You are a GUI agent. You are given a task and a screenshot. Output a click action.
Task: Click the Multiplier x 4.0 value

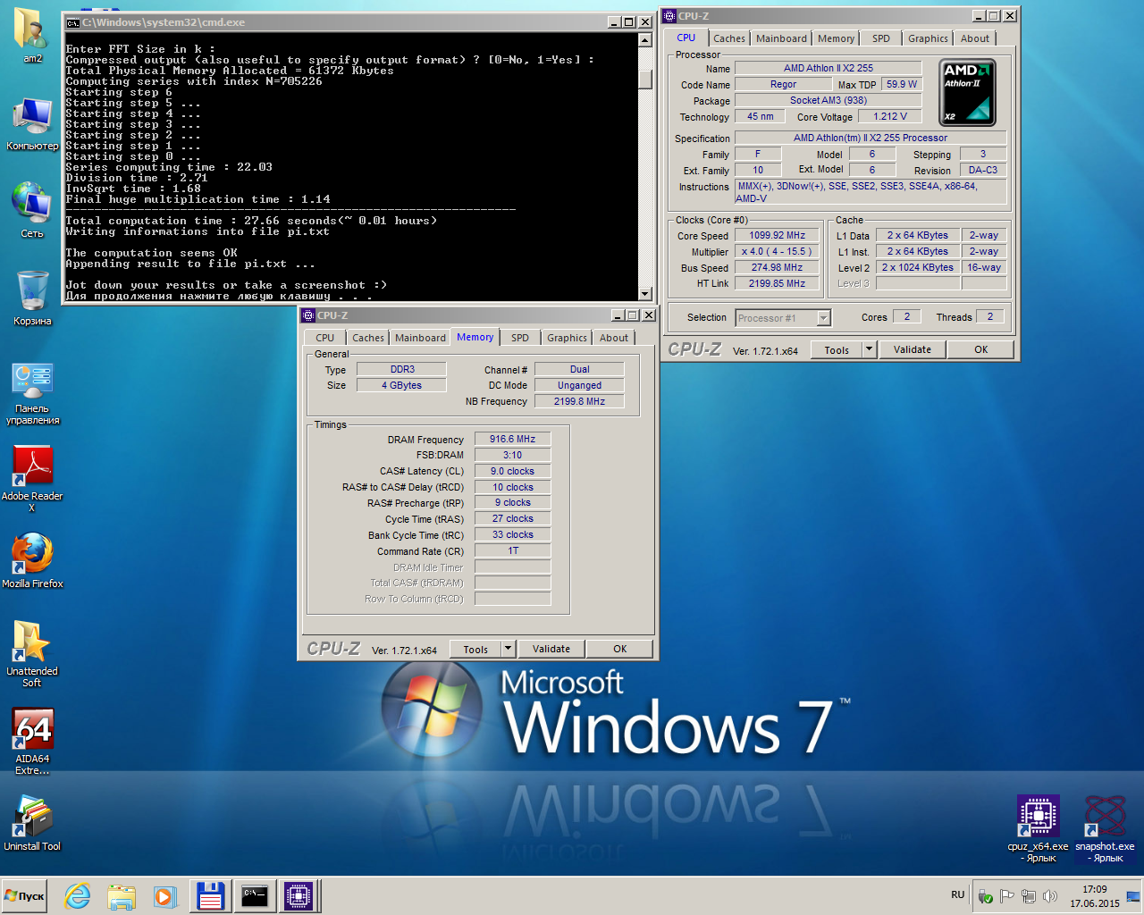pos(777,252)
